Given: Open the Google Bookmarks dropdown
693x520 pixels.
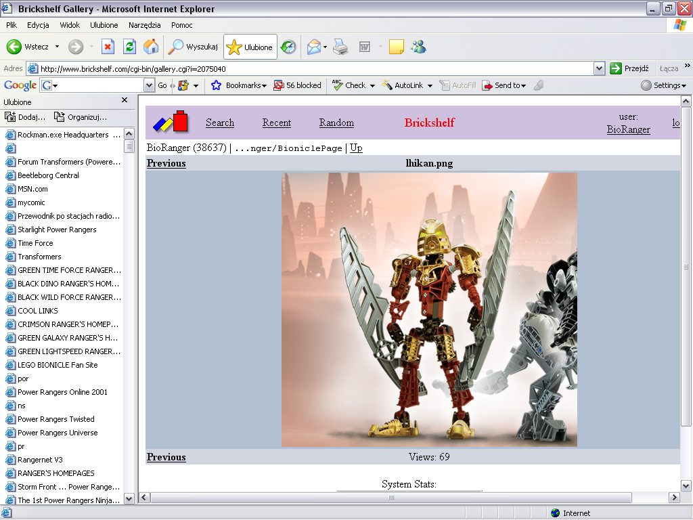Looking at the screenshot, I should tap(239, 85).
